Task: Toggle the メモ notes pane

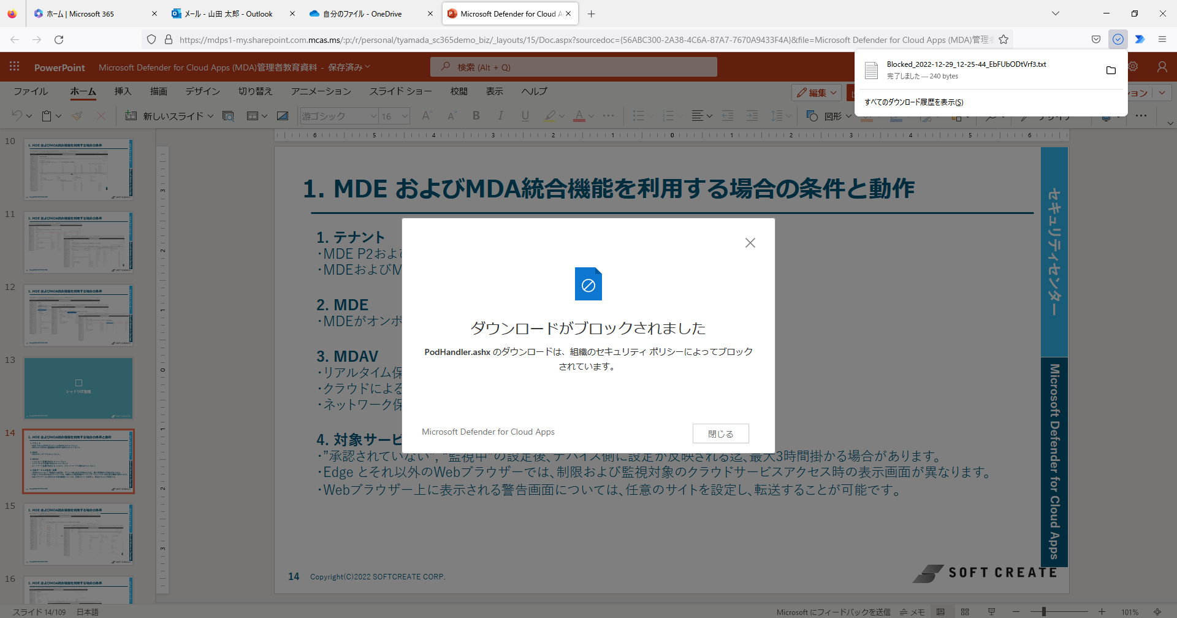Action: [912, 612]
